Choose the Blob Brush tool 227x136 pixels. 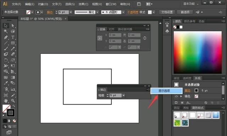click(6, 54)
